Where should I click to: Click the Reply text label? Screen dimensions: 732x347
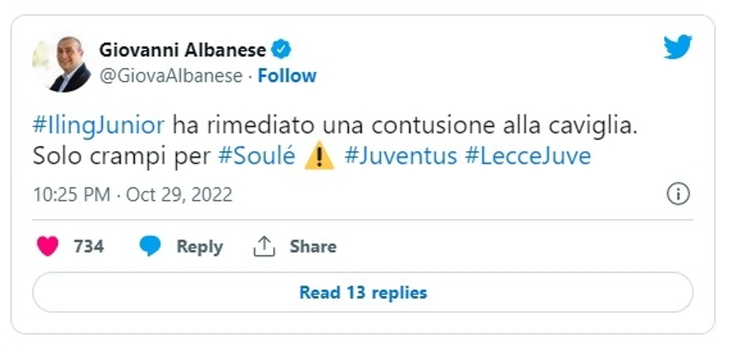[x=200, y=247]
